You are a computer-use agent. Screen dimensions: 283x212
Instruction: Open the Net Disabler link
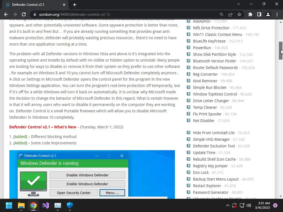(204, 121)
